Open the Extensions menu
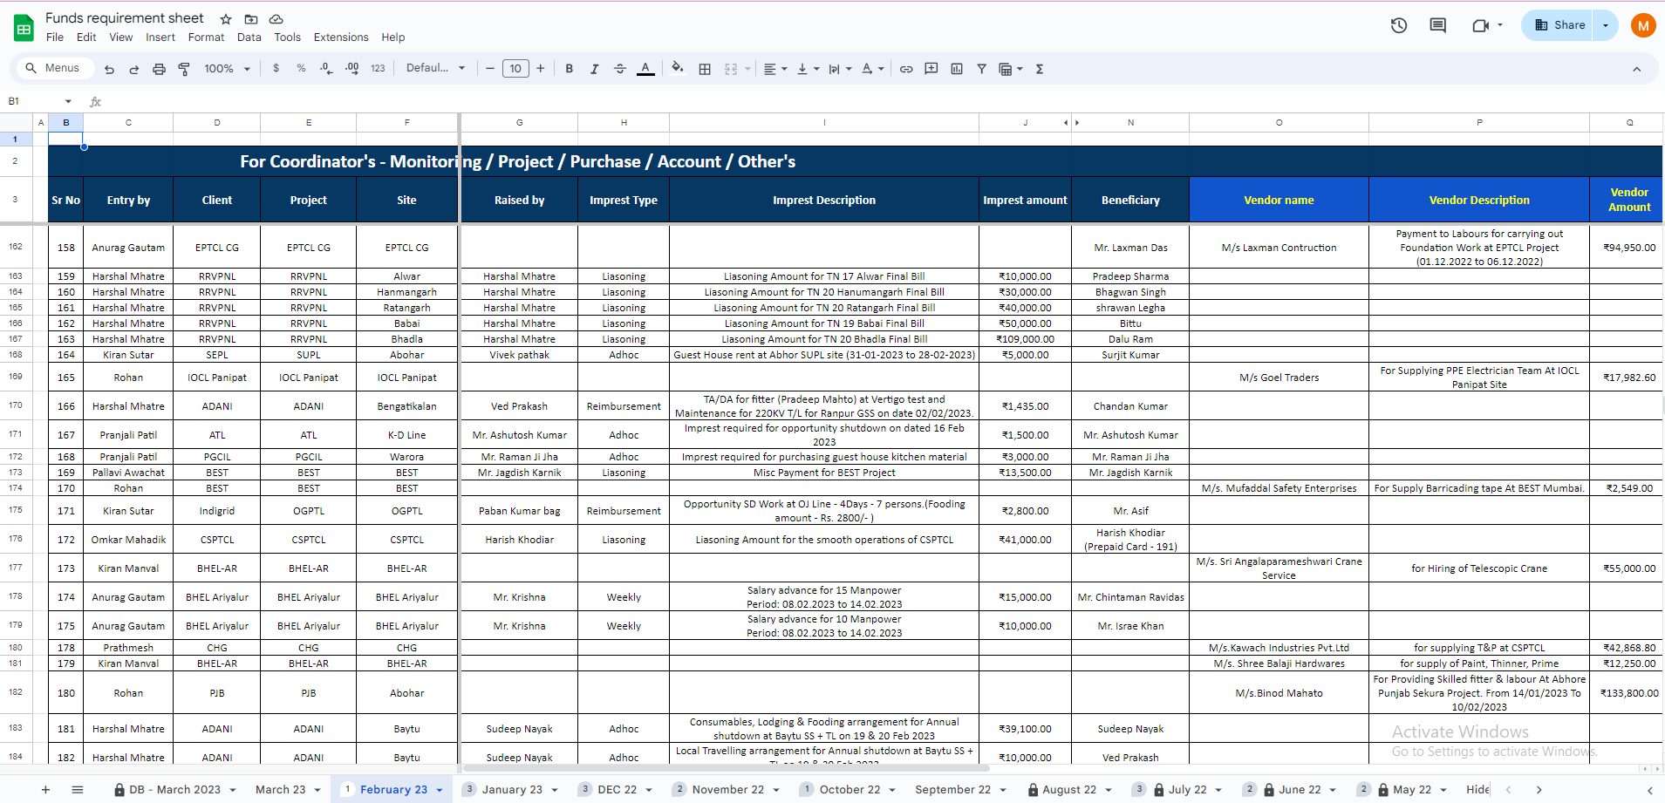The width and height of the screenshot is (1665, 803). point(341,37)
